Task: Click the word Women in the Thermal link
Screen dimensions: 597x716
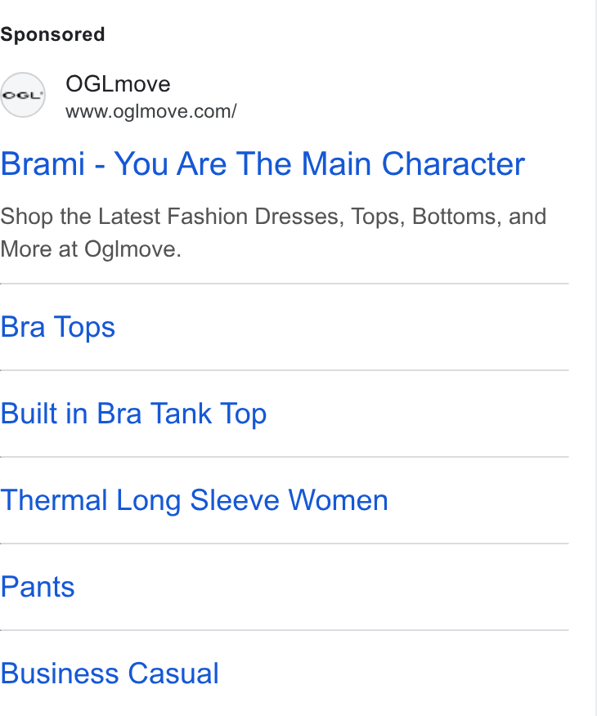Action: click(339, 500)
